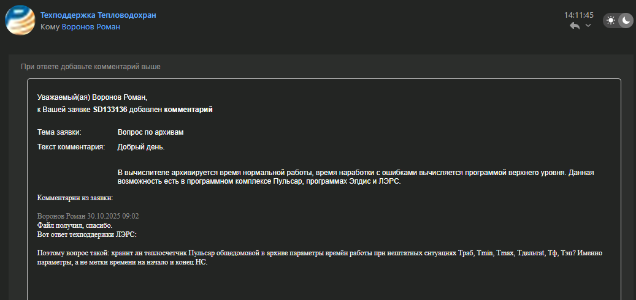Click the sender's round avatar logo
This screenshot has height=300, width=636.
(20, 20)
